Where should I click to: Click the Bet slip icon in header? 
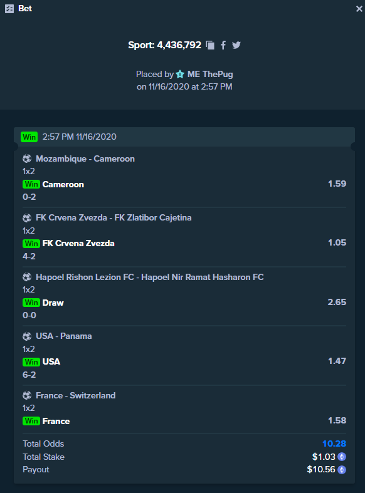click(x=9, y=9)
